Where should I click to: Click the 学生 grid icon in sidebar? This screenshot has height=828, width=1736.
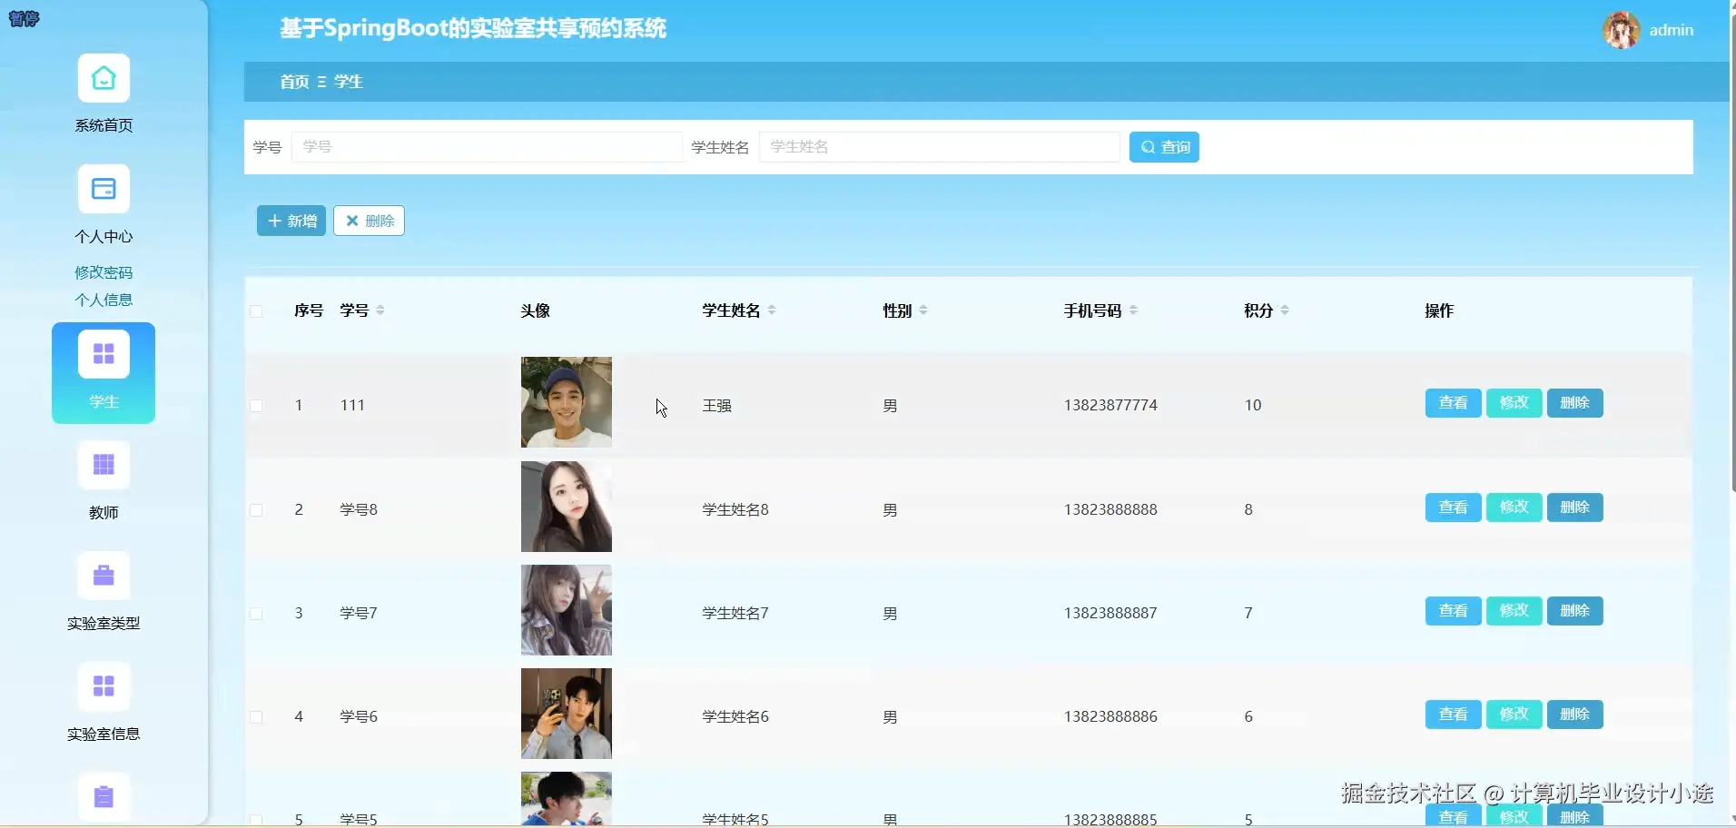tap(104, 353)
